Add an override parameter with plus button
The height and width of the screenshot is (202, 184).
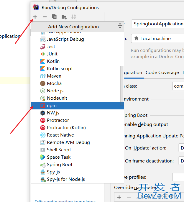(119, 197)
